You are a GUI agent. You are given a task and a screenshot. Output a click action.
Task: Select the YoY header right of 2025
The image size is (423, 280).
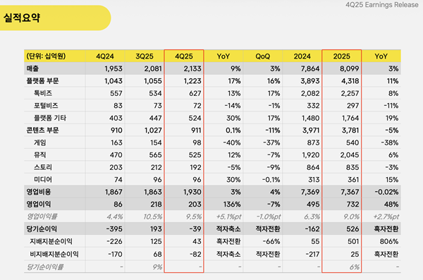tap(381, 56)
